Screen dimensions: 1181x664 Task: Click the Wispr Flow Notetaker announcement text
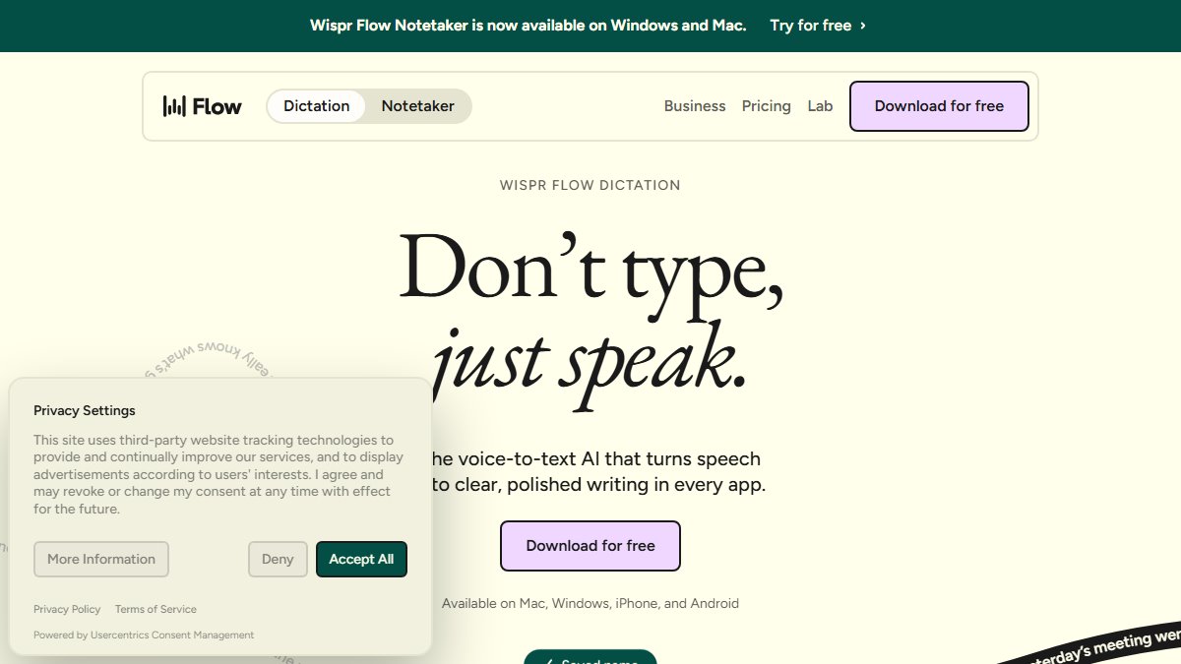pyautogui.click(x=528, y=26)
